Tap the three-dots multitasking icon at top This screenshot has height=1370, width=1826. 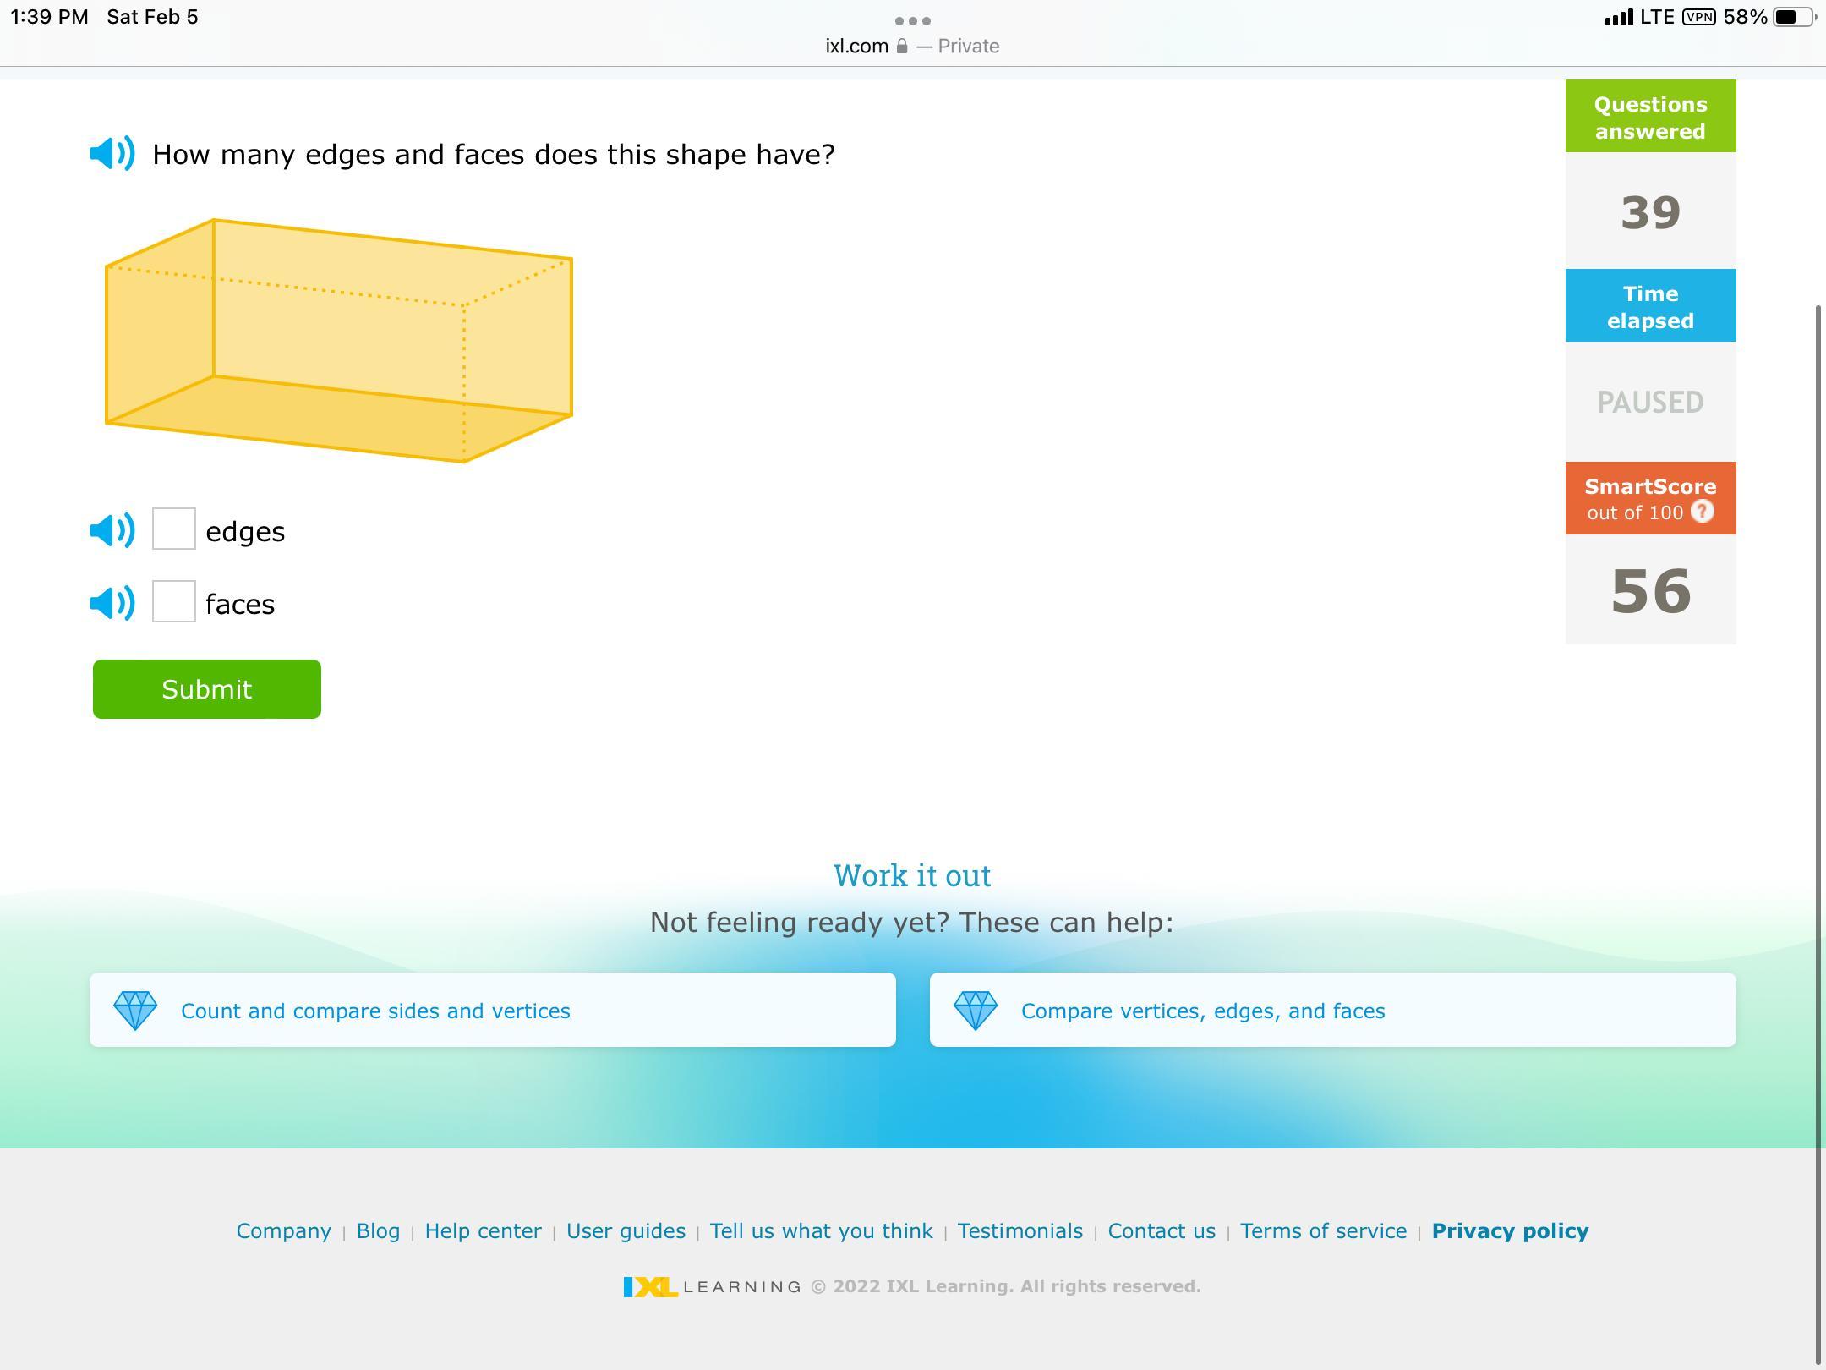[x=912, y=20]
